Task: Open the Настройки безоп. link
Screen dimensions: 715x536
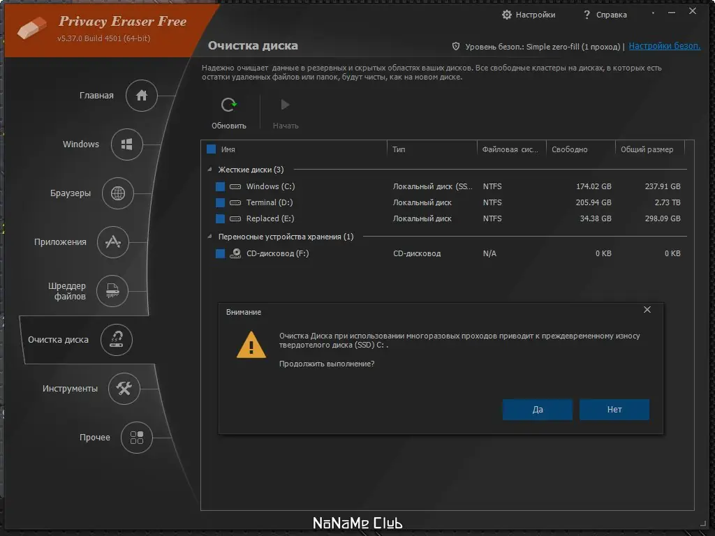Action: [665, 46]
